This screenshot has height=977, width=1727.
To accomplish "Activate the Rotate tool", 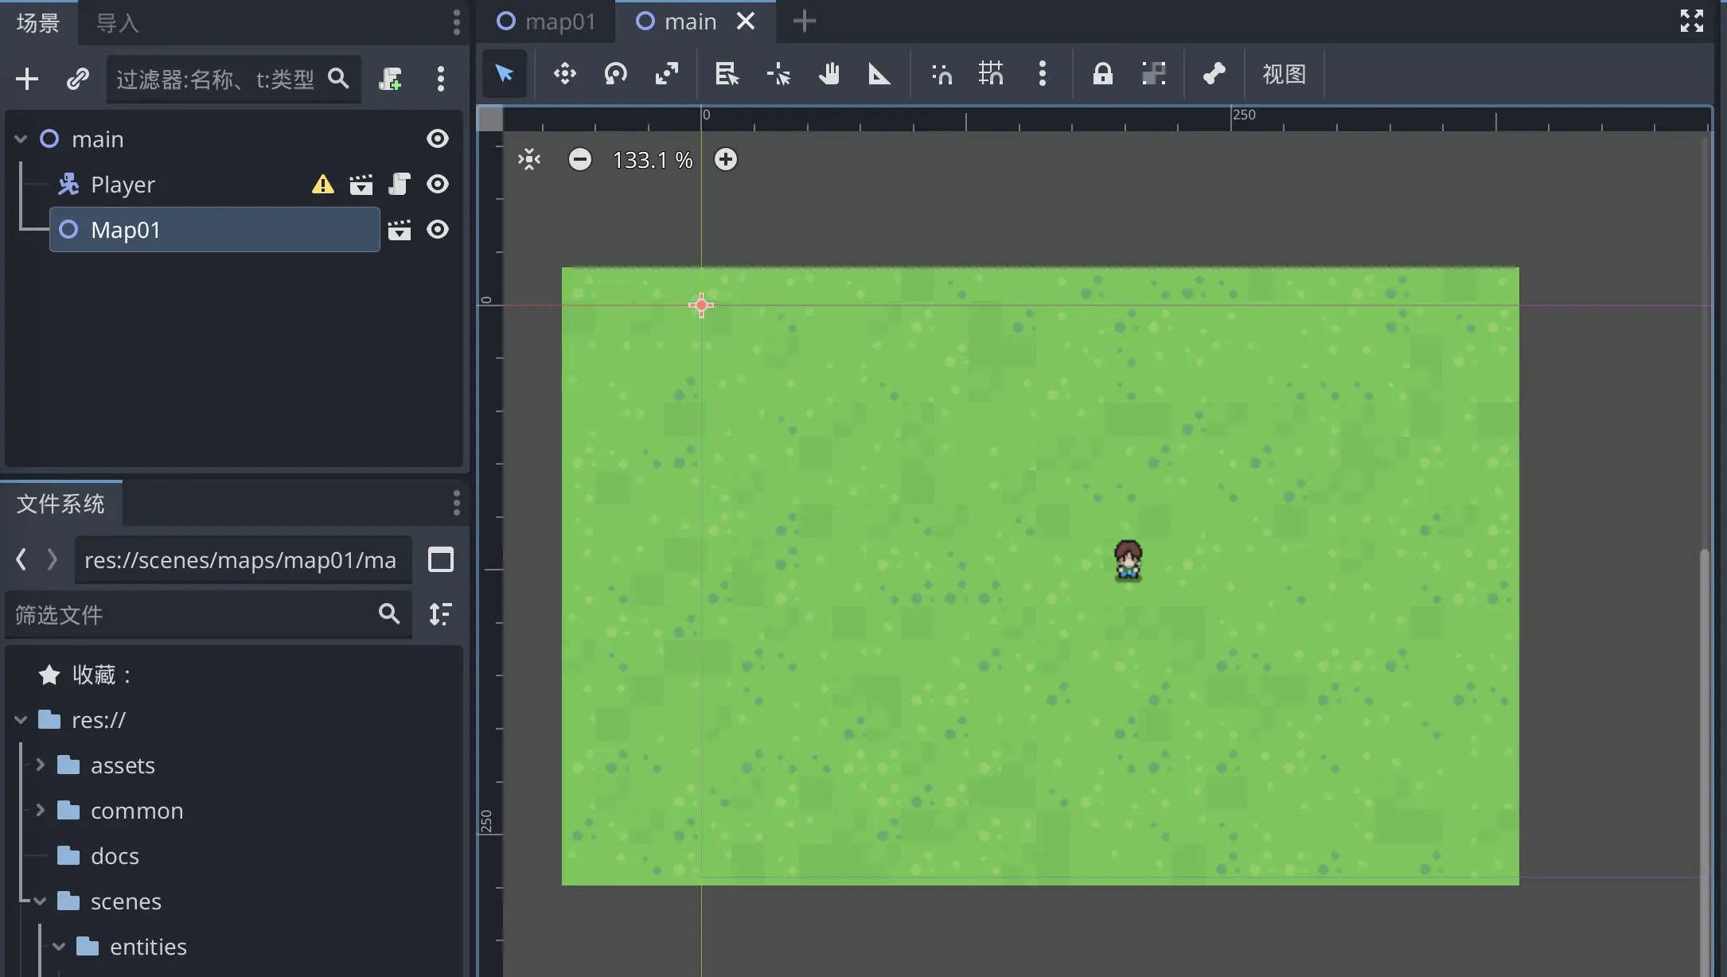I will click(x=615, y=74).
